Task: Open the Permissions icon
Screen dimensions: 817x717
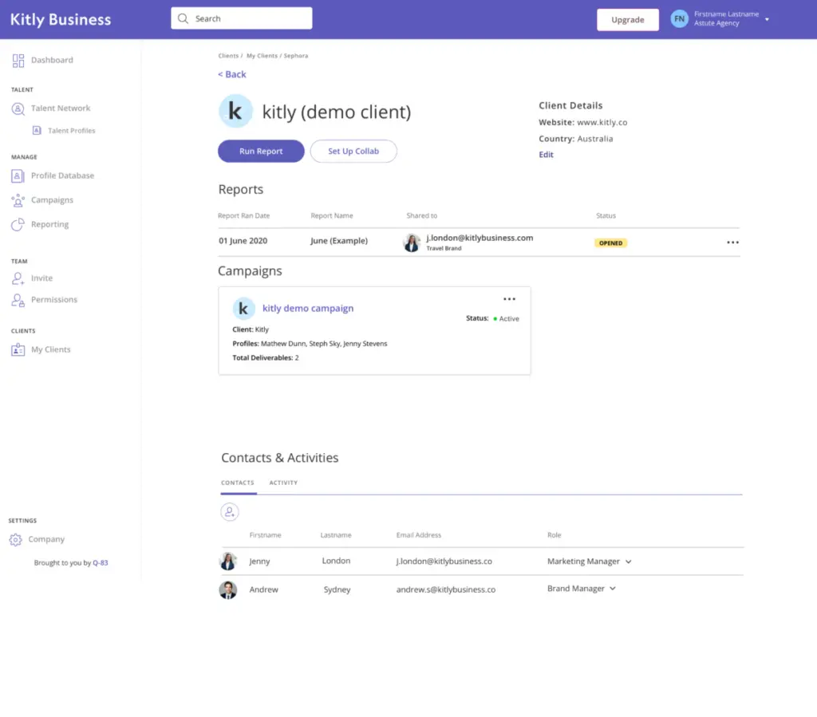Action: pos(19,299)
